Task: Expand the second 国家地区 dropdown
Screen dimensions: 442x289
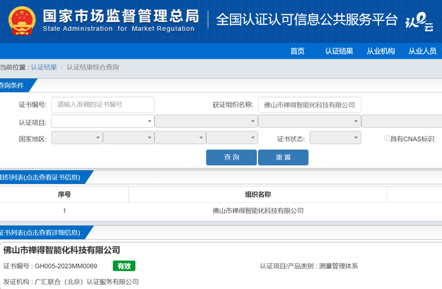Action: click(x=129, y=138)
